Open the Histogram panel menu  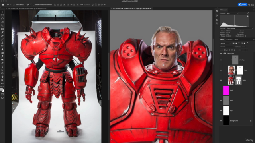click(x=254, y=10)
